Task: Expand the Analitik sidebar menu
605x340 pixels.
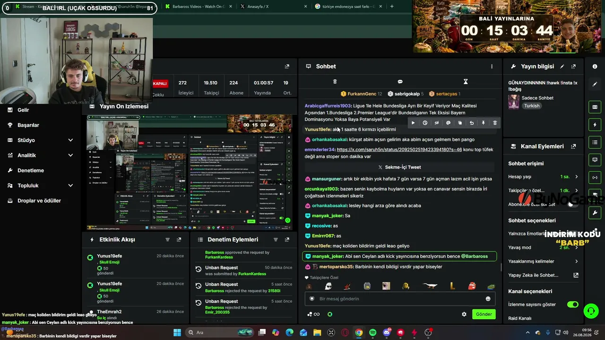Action: (70, 155)
